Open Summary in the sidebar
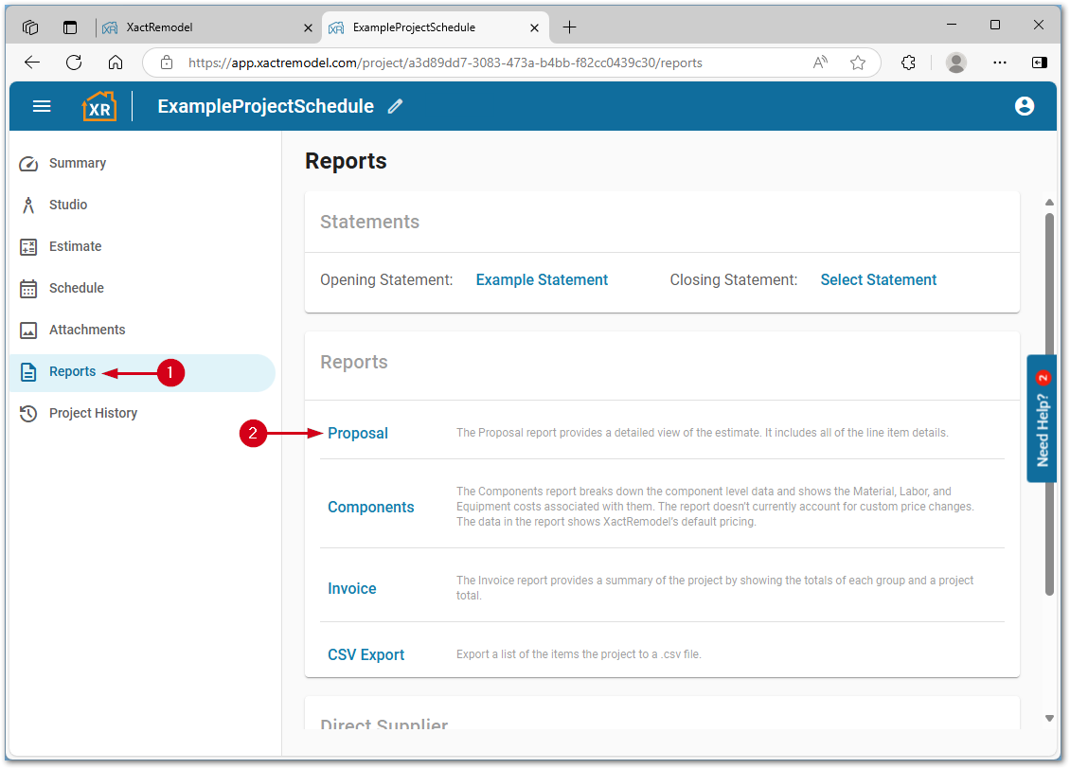 tap(77, 163)
